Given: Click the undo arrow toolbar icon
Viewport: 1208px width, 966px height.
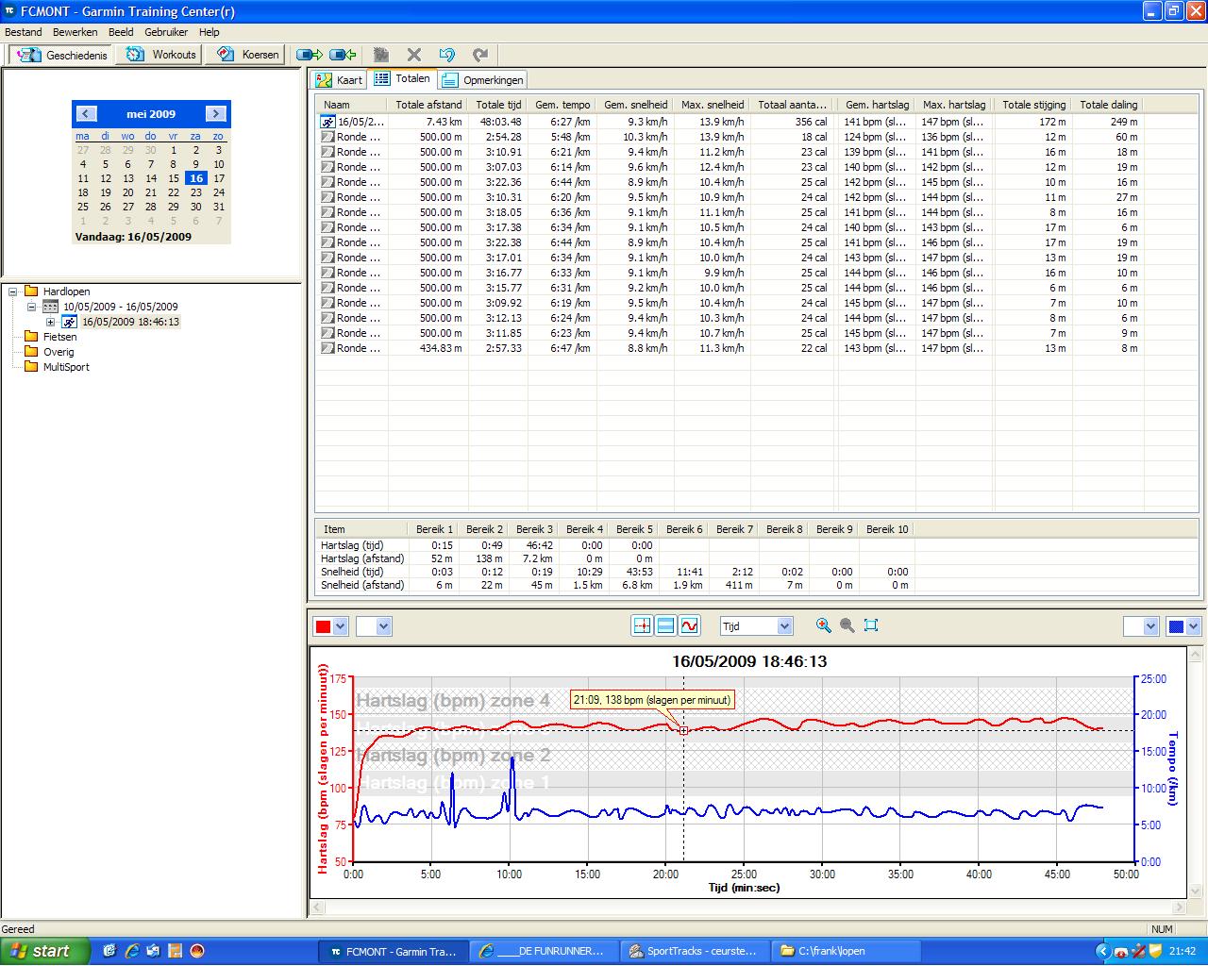Looking at the screenshot, I should coord(447,55).
